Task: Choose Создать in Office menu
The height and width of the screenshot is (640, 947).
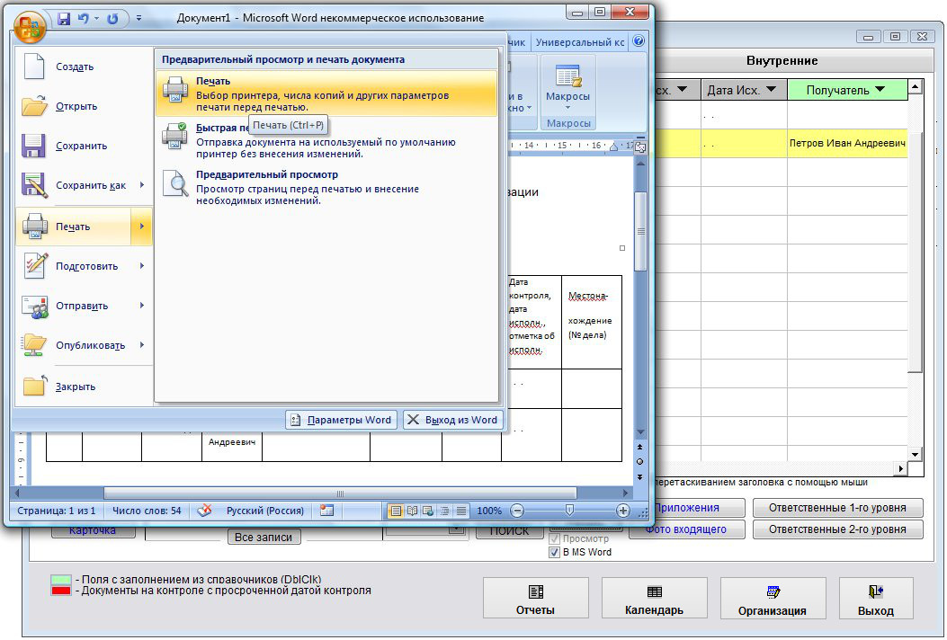Action: point(84,67)
